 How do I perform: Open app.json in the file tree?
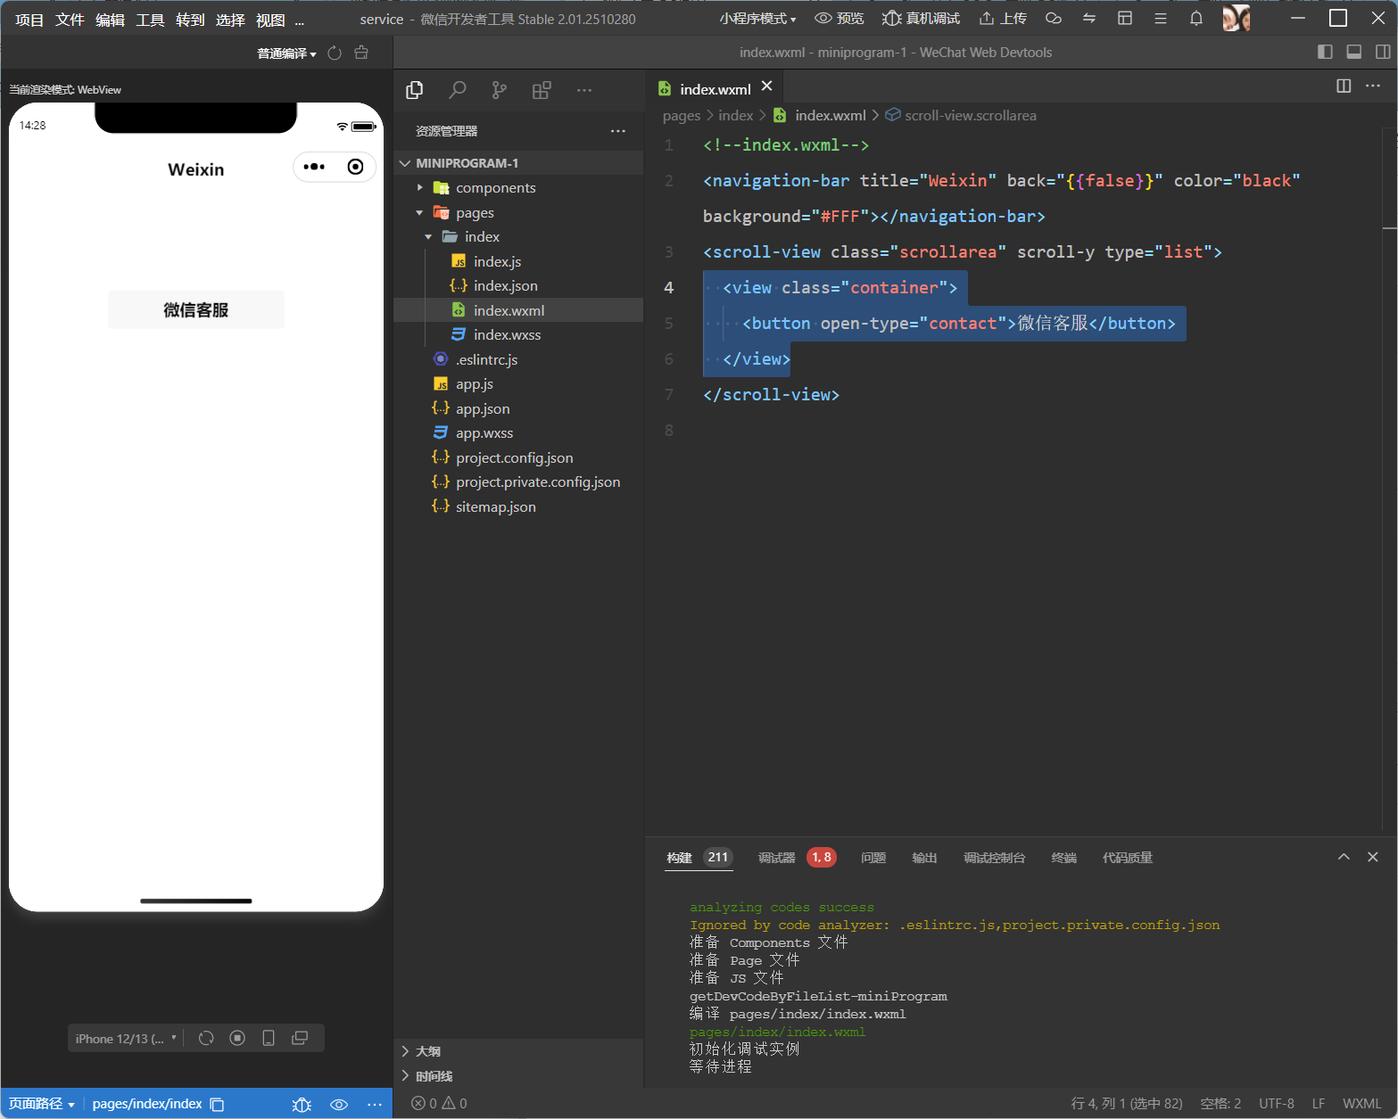click(x=483, y=409)
